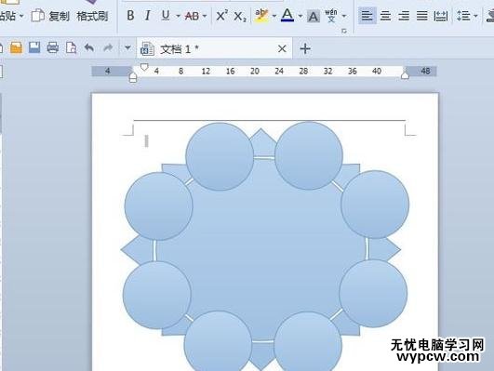This screenshot has height=371, width=494.
Task: Select the bottom-left circle shape
Action: click(x=218, y=341)
